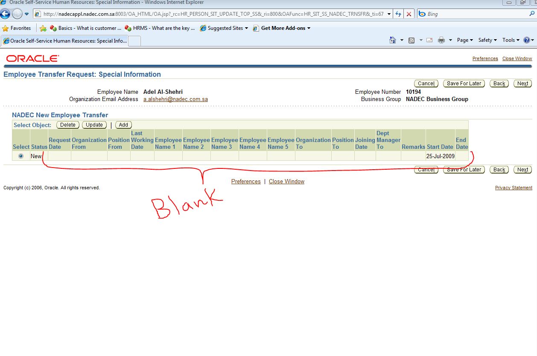This screenshot has height=356, width=537.
Task: Click bottom Close Window footer link
Action: pyautogui.click(x=286, y=182)
